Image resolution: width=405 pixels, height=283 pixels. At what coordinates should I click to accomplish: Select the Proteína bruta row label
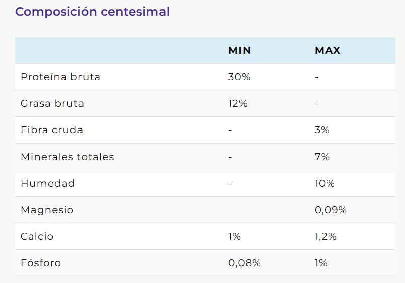(x=60, y=77)
